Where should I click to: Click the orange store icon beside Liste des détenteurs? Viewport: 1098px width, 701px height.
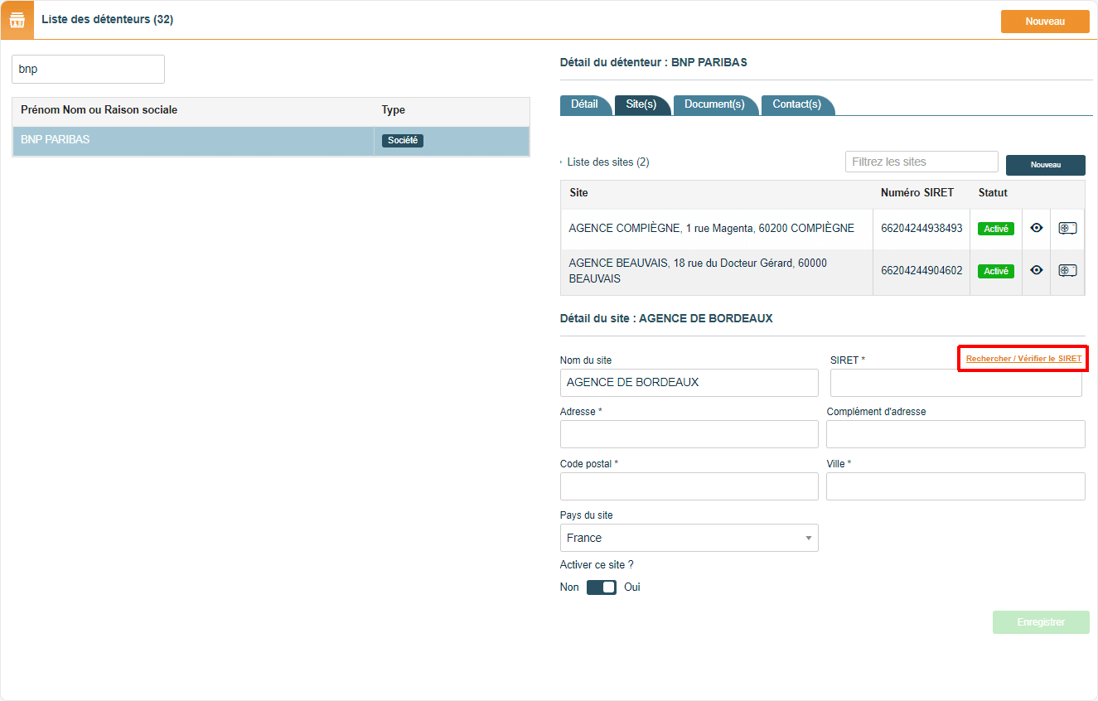click(17, 20)
